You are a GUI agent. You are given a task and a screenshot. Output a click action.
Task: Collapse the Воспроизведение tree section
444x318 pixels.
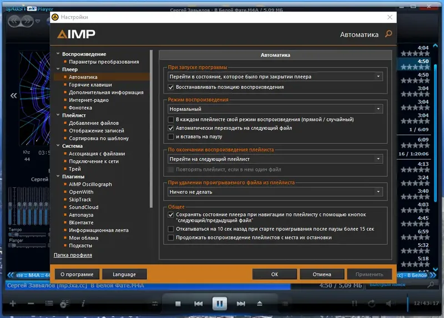click(58, 53)
